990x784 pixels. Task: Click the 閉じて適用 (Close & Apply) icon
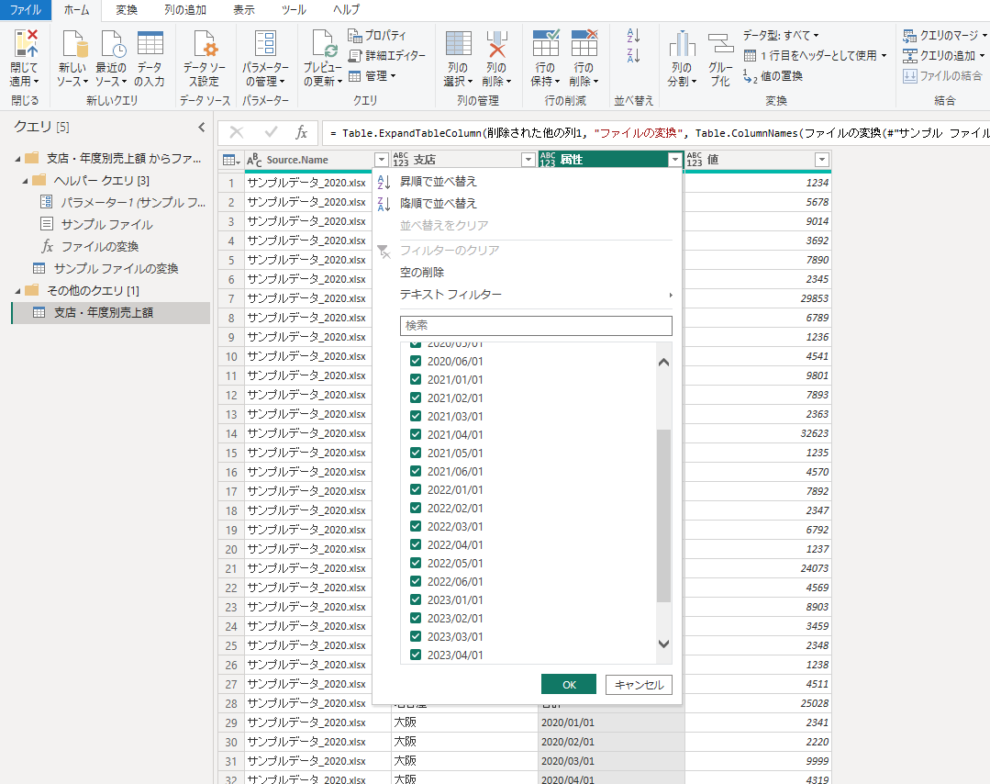[x=25, y=43]
